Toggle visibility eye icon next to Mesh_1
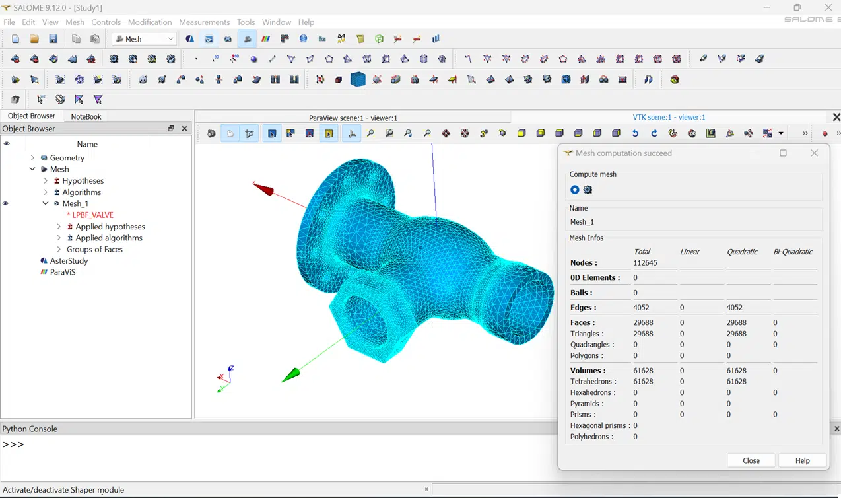The image size is (841, 498). click(x=5, y=203)
